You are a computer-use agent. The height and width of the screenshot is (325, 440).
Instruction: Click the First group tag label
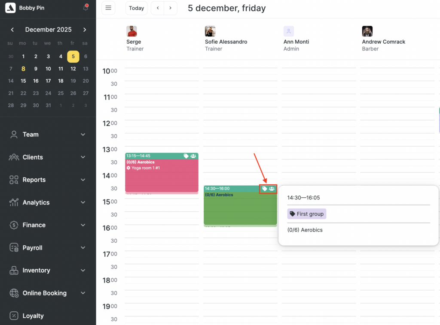(x=307, y=214)
